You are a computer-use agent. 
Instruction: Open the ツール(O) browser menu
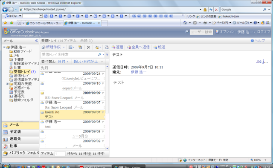(x=242, y=23)
